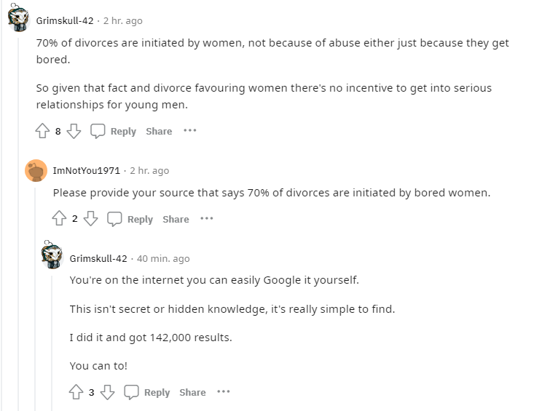Share the 'You can to!' reply
The width and height of the screenshot is (534, 411).
[192, 392]
